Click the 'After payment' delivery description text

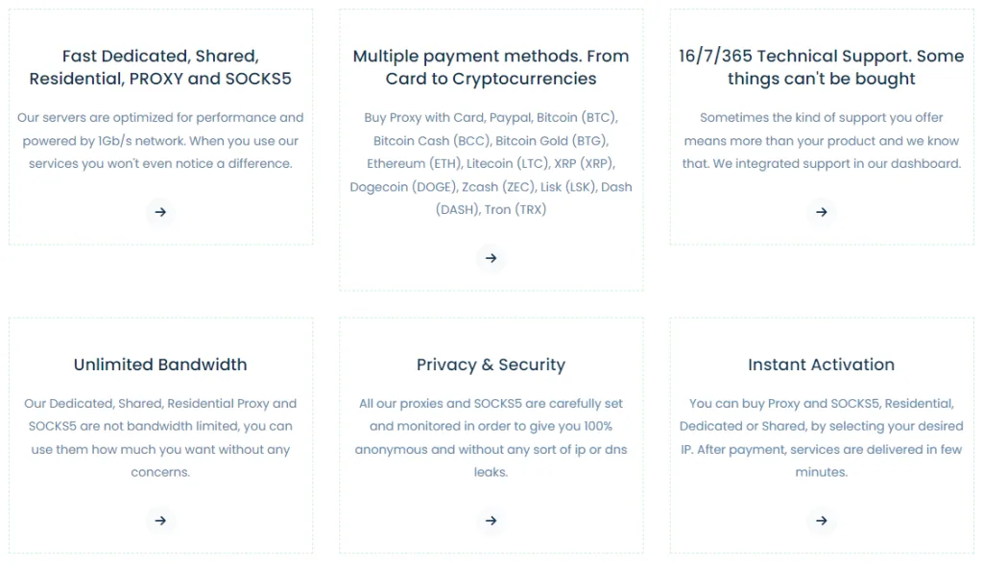tap(821, 449)
